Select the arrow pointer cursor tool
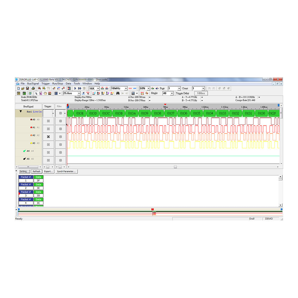The image size is (298, 298). pyautogui.click(x=36, y=93)
